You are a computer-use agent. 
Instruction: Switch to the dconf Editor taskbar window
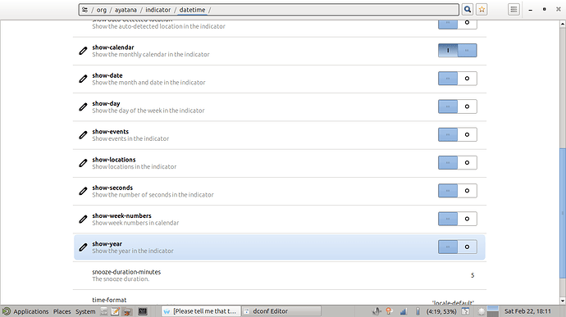tap(281, 311)
